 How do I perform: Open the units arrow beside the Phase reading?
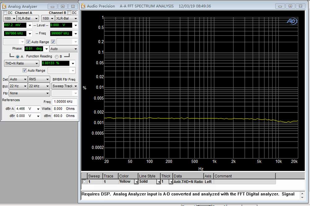[x=46, y=49]
